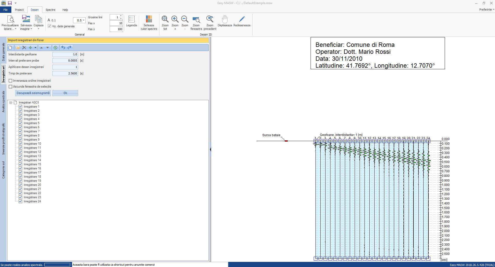Image resolution: width=495 pixels, height=267 pixels.
Task: Click the panel splitter collapse arrow
Action: pos(210,149)
